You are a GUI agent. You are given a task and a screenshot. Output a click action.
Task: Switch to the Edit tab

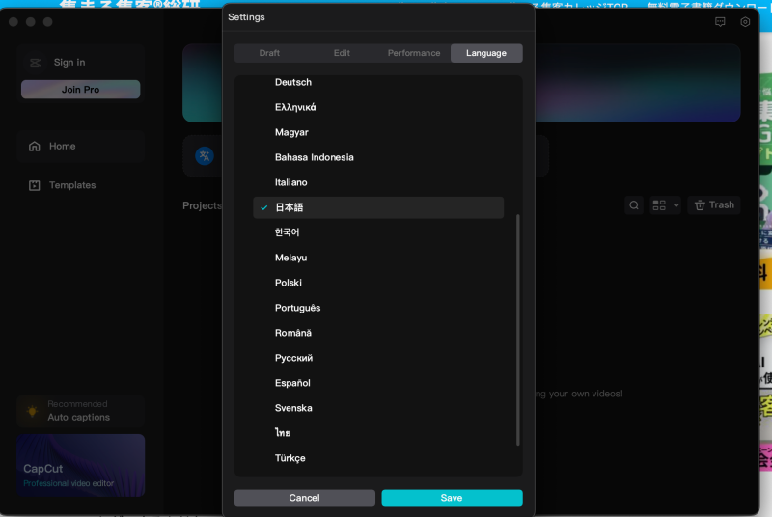(342, 53)
